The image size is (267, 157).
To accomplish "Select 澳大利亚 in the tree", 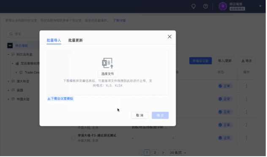I will click(x=23, y=82).
